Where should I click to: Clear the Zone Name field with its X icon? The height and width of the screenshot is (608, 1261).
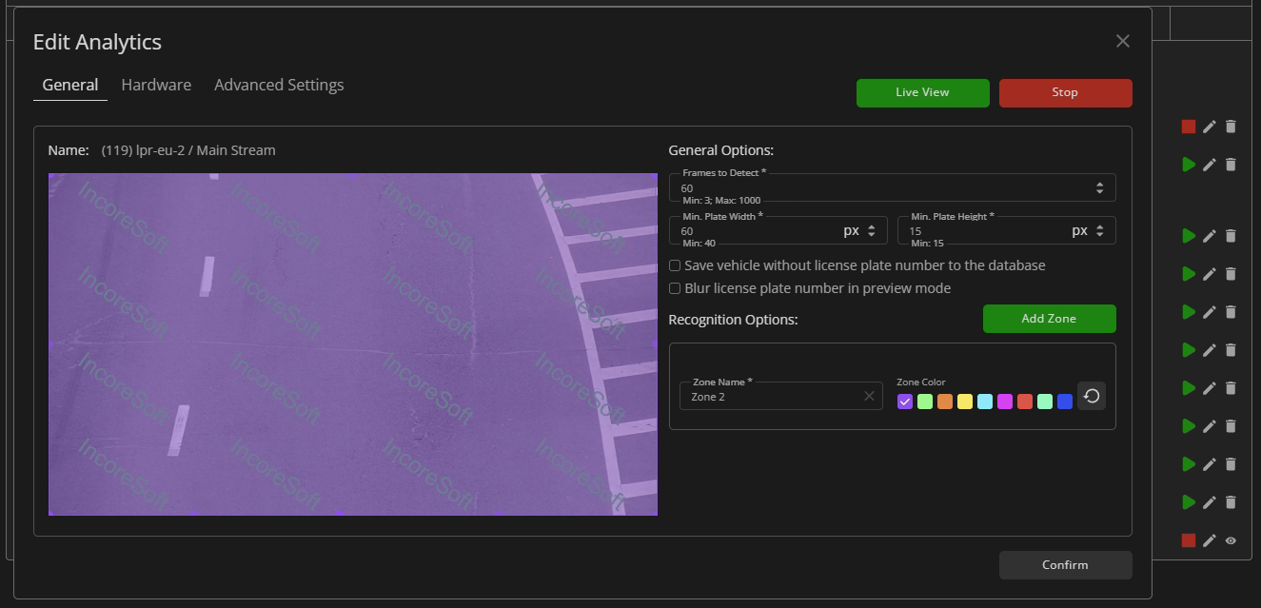pos(869,396)
